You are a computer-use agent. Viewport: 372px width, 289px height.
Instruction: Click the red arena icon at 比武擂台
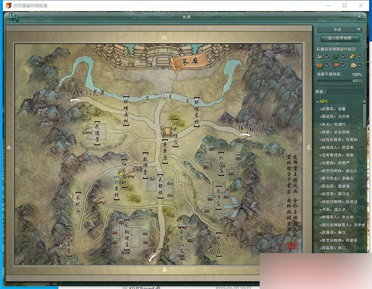tap(167, 131)
